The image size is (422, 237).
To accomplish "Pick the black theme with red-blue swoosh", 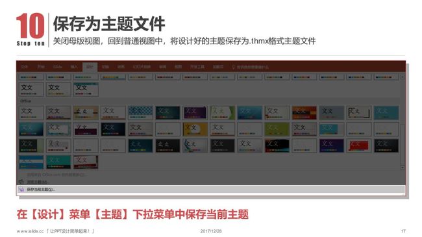I will pos(277,145).
